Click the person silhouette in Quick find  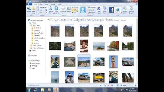(83, 10)
